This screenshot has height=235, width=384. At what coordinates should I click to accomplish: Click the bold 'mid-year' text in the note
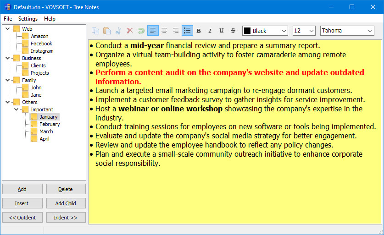(147, 45)
